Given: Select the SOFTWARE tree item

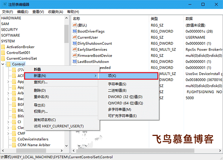Looking at the screenshot, I should (x=10, y=35).
